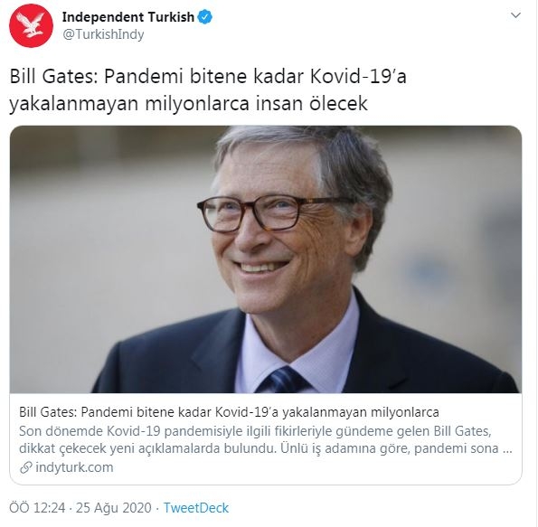Click the card title beginning 'Bill Gates: Pandemi bitene'
538x527 pixels.
tap(229, 412)
